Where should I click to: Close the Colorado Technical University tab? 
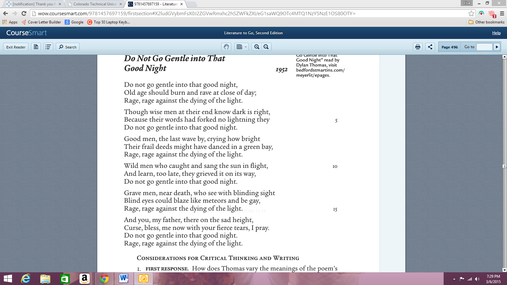120,4
